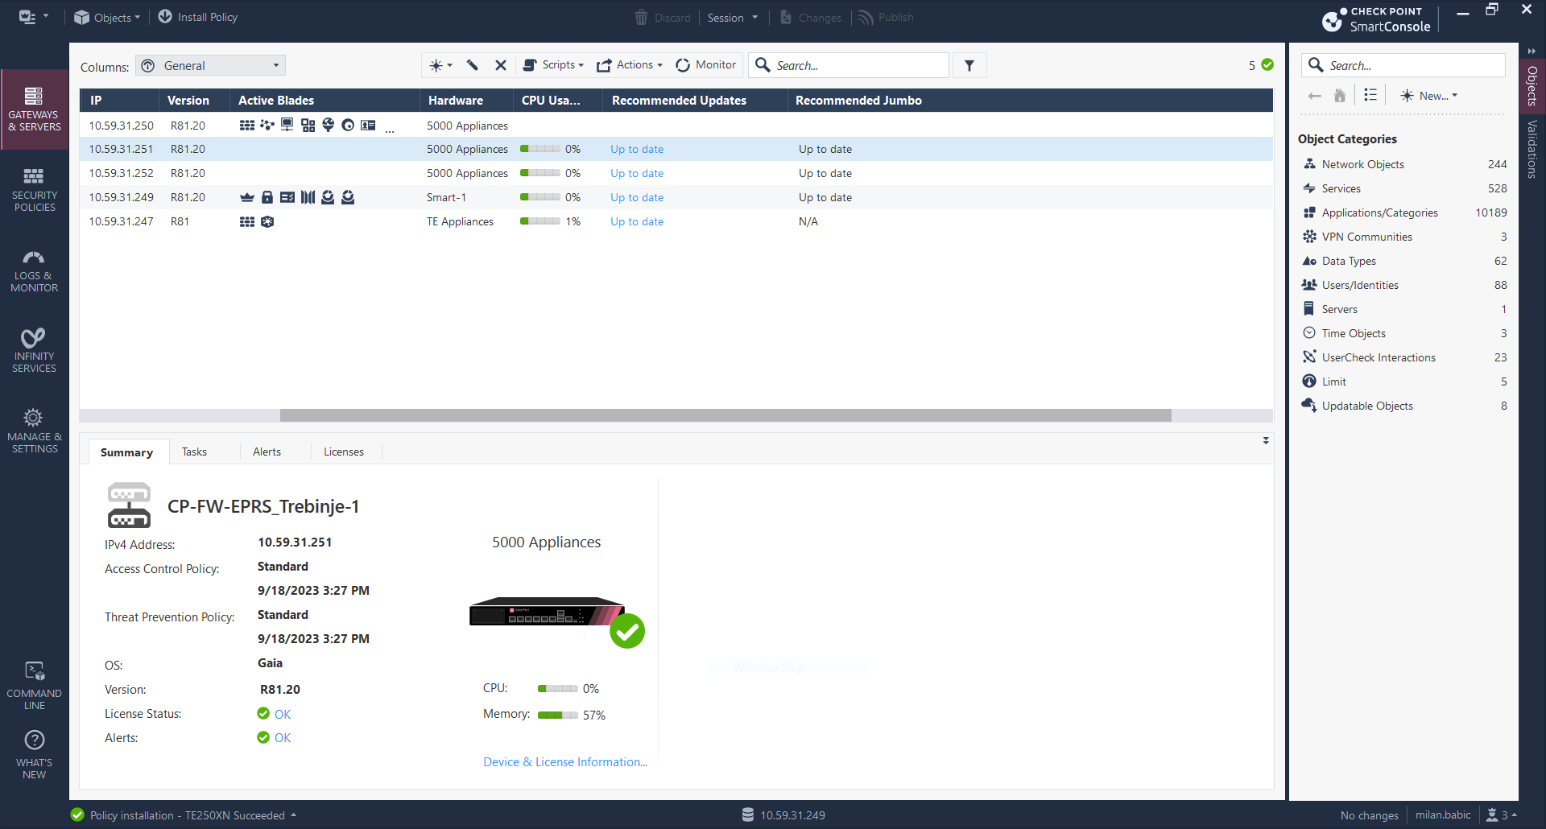The width and height of the screenshot is (1546, 829).
Task: Select the Validations vertical side tab
Action: pyautogui.click(x=1532, y=149)
